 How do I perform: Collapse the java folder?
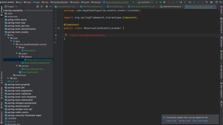pyautogui.click(x=11, y=41)
